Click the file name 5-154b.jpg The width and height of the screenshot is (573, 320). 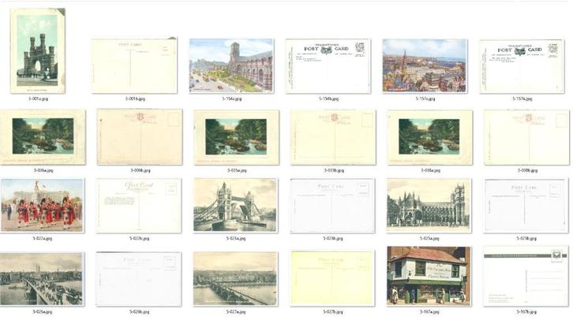pos(328,99)
